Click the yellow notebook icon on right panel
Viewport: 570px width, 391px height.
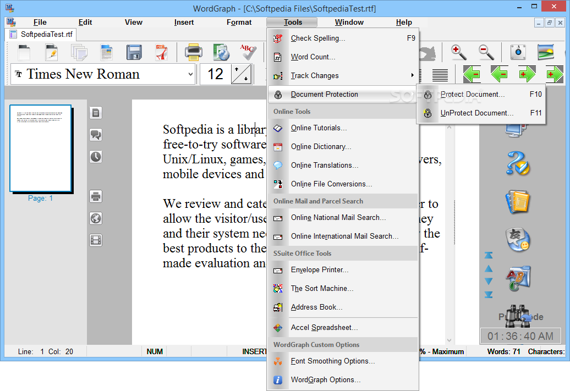pos(518,202)
